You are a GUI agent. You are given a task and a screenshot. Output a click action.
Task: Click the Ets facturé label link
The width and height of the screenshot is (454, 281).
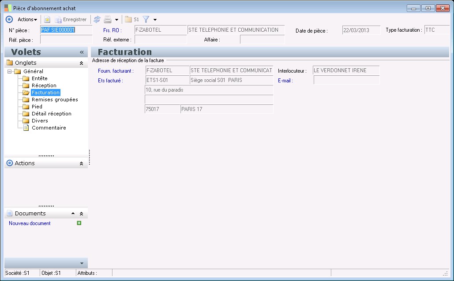coord(110,81)
